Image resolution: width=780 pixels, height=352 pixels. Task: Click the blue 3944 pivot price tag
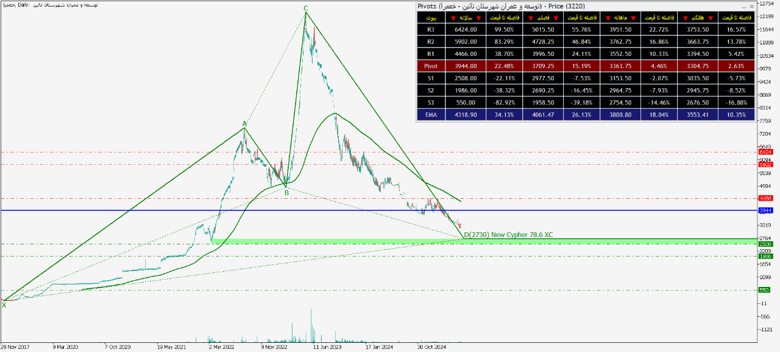tap(765, 210)
